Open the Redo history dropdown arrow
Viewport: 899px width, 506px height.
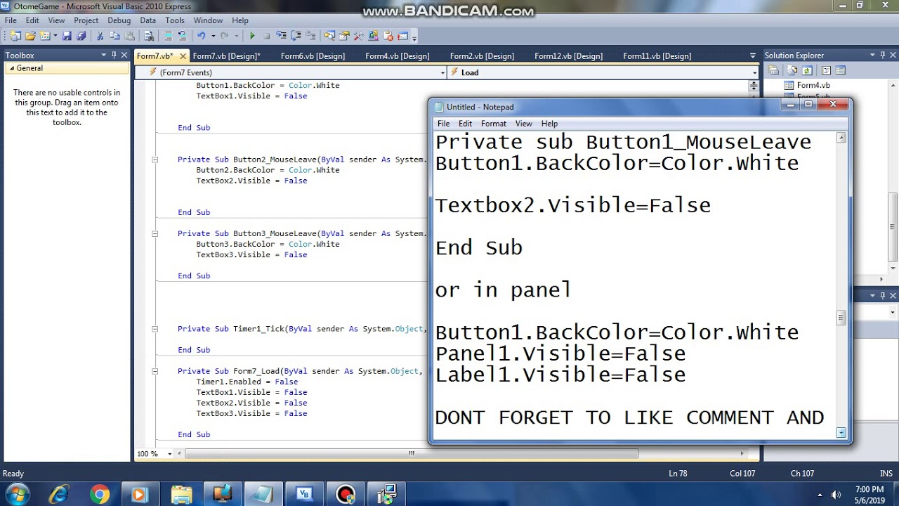pyautogui.click(x=237, y=36)
